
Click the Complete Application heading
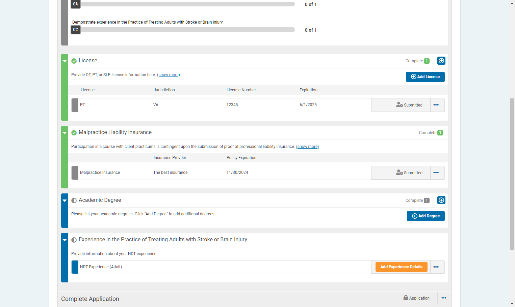[90, 299]
